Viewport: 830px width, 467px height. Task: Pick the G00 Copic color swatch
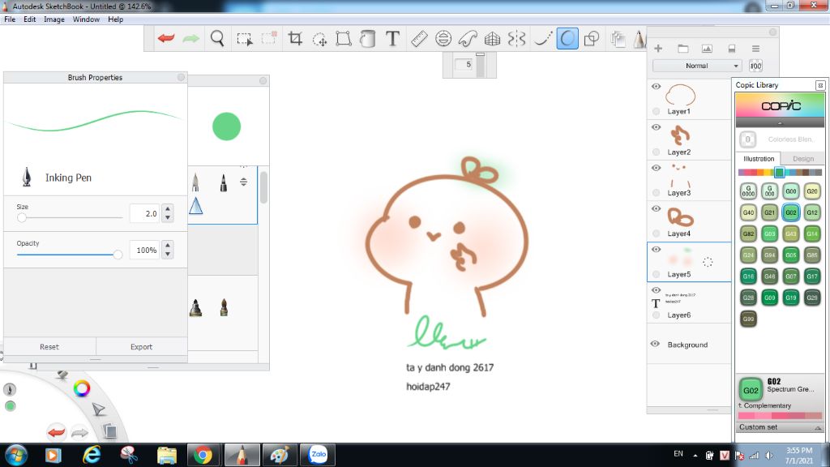pos(791,191)
